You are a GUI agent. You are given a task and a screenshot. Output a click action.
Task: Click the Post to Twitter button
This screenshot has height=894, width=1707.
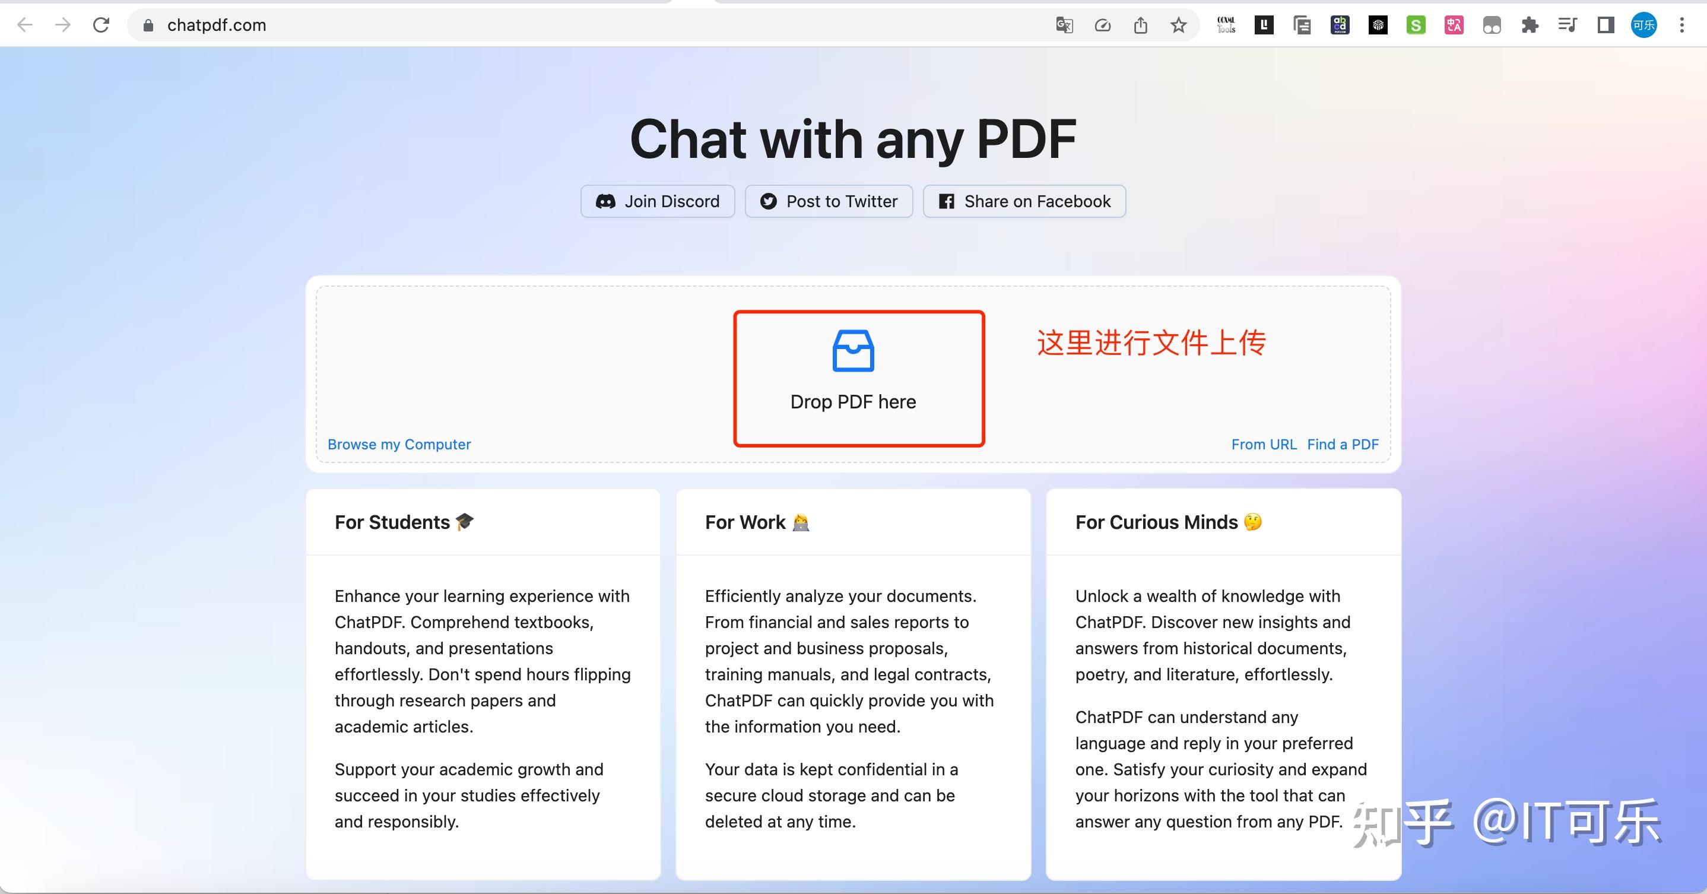point(829,201)
